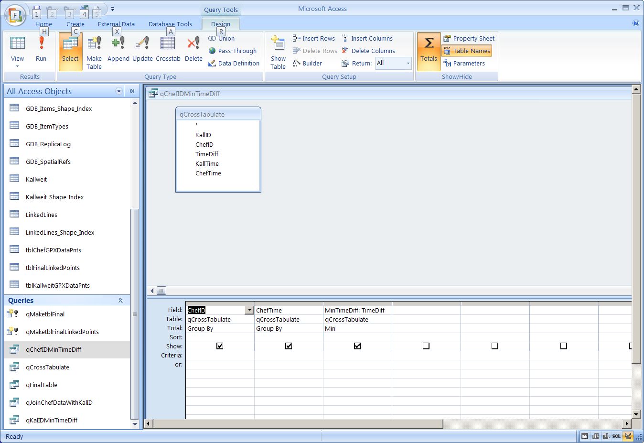Open the query Parameters dialog

tap(464, 63)
